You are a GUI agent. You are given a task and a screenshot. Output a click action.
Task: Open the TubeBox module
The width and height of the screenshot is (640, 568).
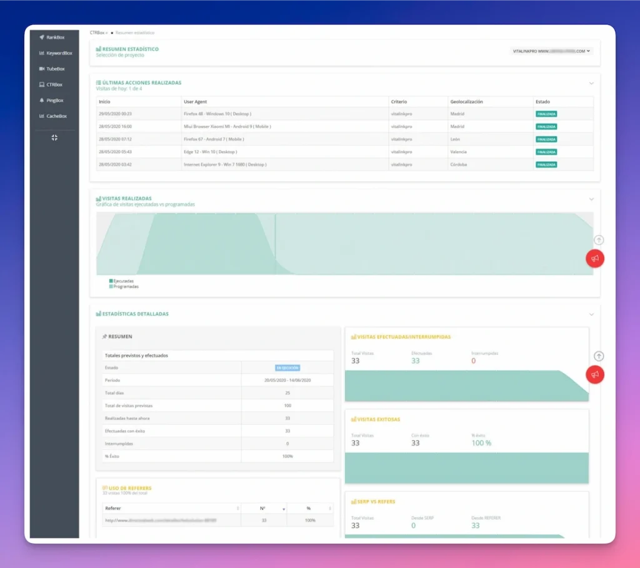coord(53,69)
